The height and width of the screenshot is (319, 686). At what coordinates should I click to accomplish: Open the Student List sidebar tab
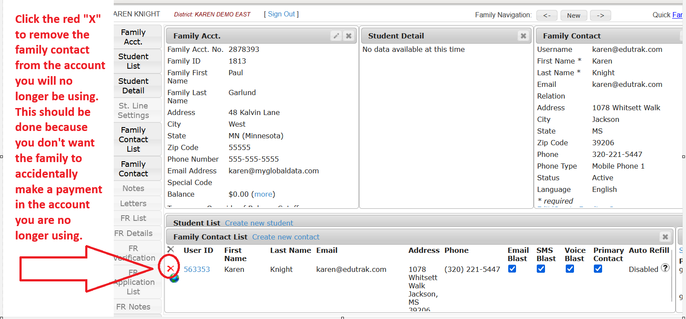(133, 61)
